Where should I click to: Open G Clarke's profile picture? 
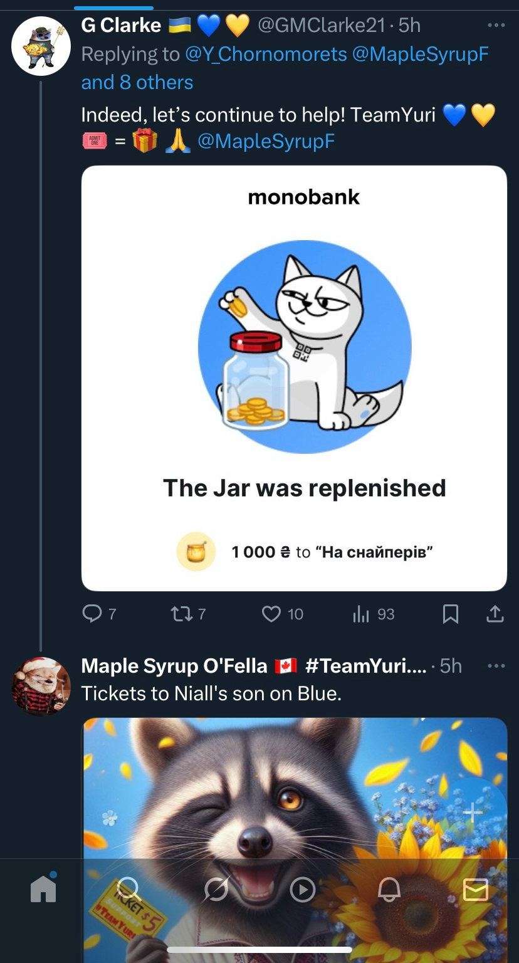click(41, 46)
